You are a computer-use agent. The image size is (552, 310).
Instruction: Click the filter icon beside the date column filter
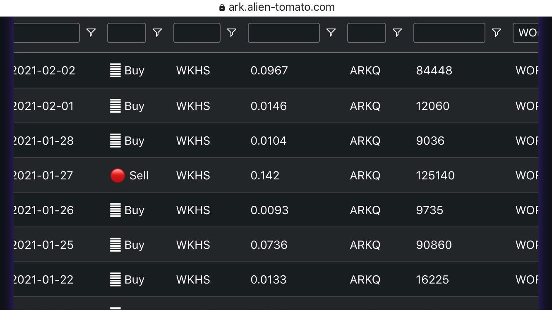[x=91, y=33]
